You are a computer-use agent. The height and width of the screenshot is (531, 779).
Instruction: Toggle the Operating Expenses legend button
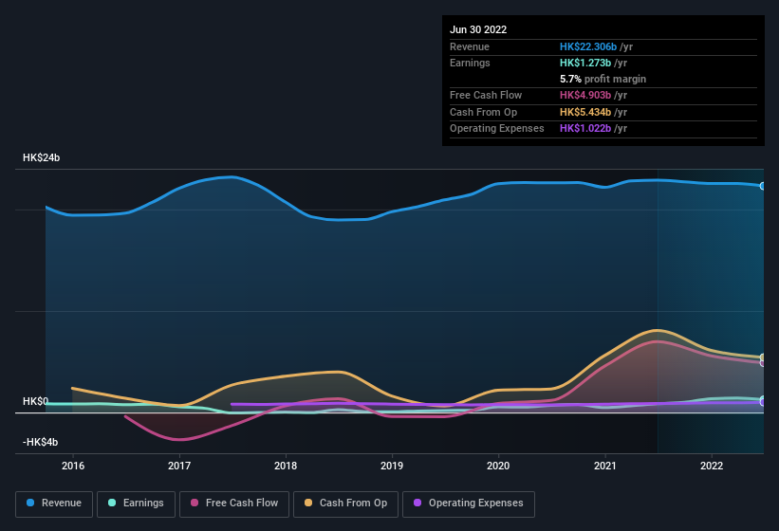469,504
